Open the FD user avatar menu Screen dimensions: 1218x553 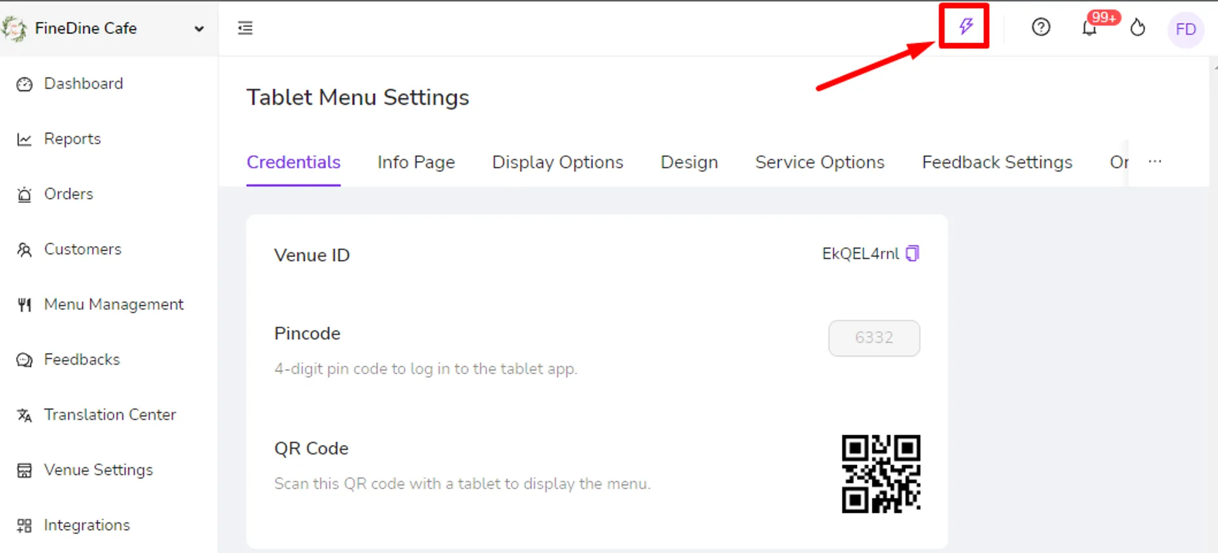pyautogui.click(x=1186, y=29)
